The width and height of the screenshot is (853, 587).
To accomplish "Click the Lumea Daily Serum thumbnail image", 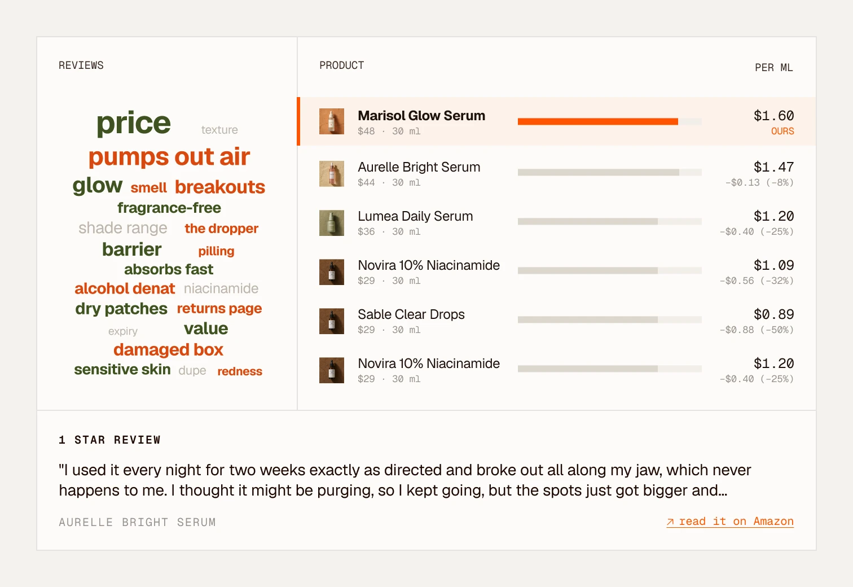I will point(332,223).
